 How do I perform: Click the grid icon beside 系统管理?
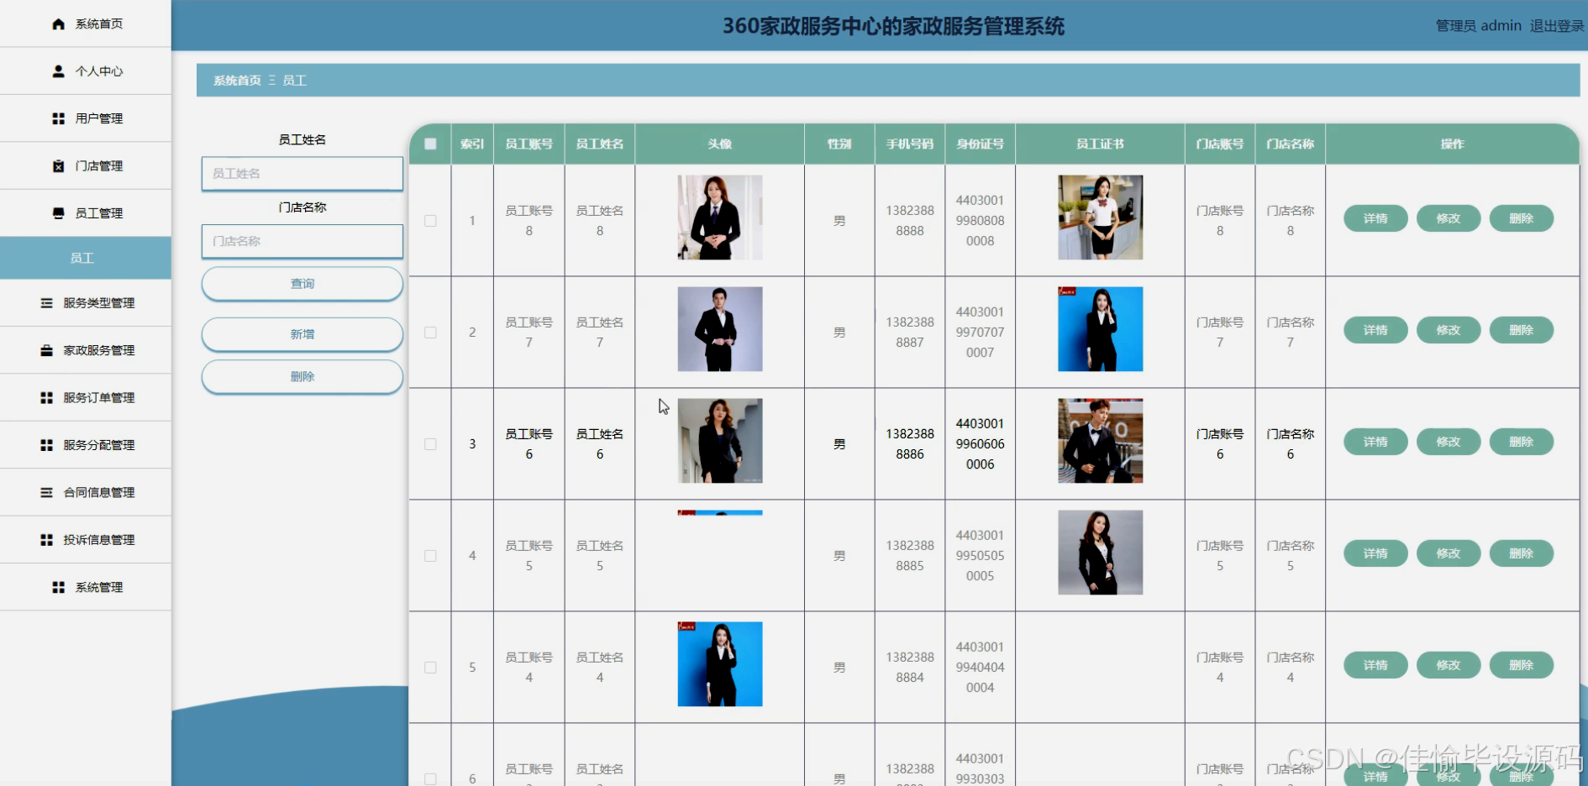(x=58, y=588)
